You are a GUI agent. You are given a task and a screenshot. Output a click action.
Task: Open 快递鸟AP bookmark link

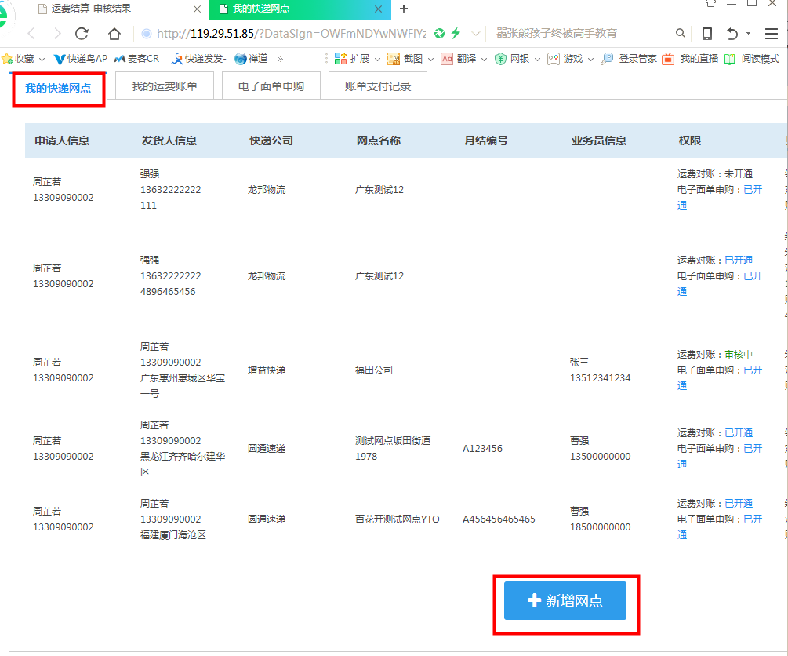click(80, 59)
